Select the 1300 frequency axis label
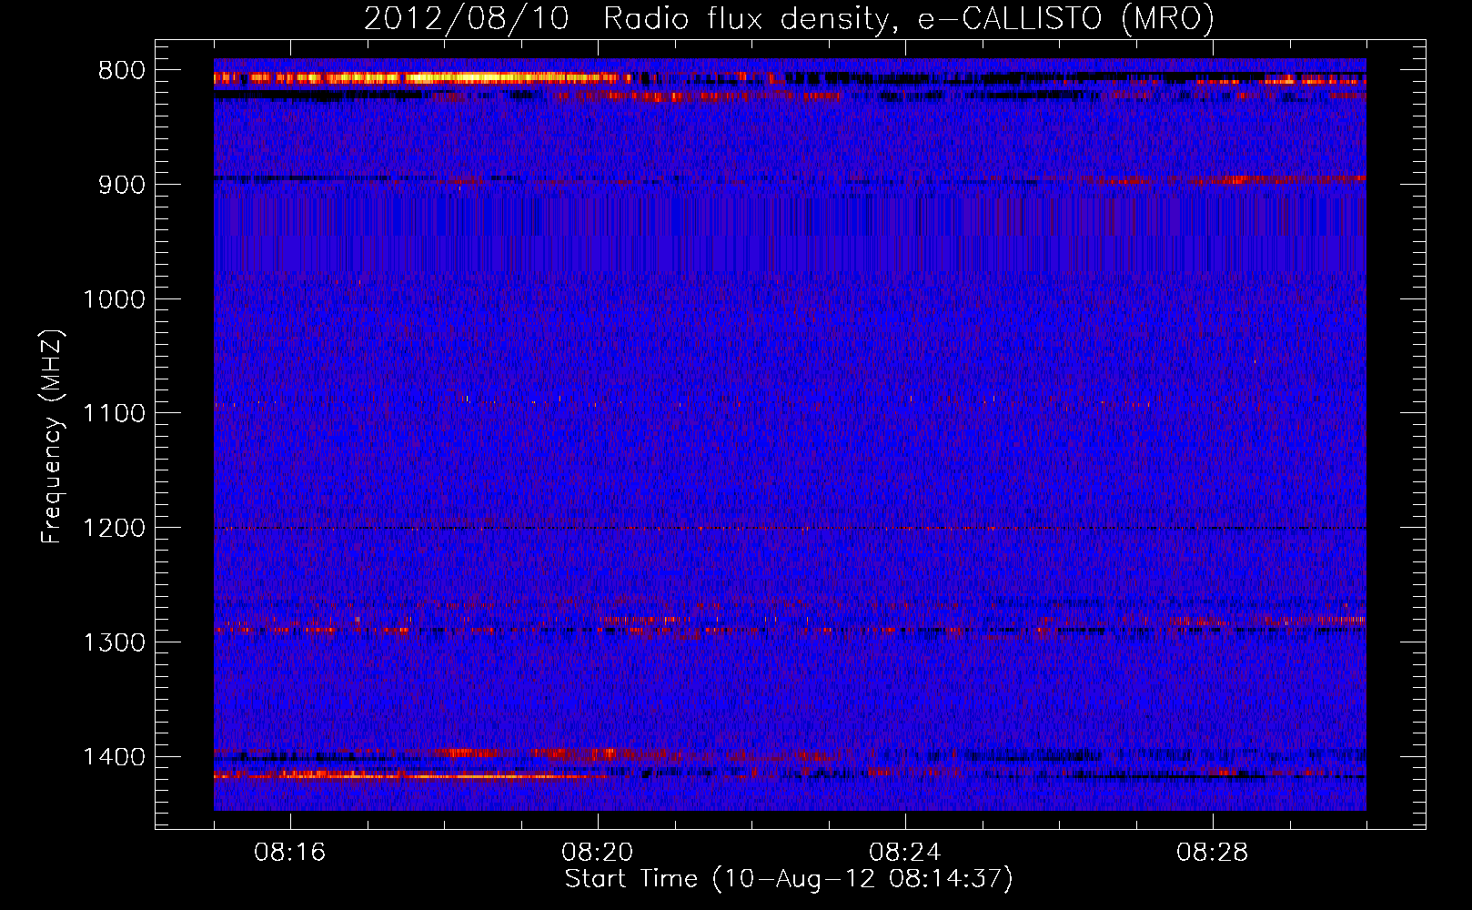 pyautogui.click(x=114, y=642)
